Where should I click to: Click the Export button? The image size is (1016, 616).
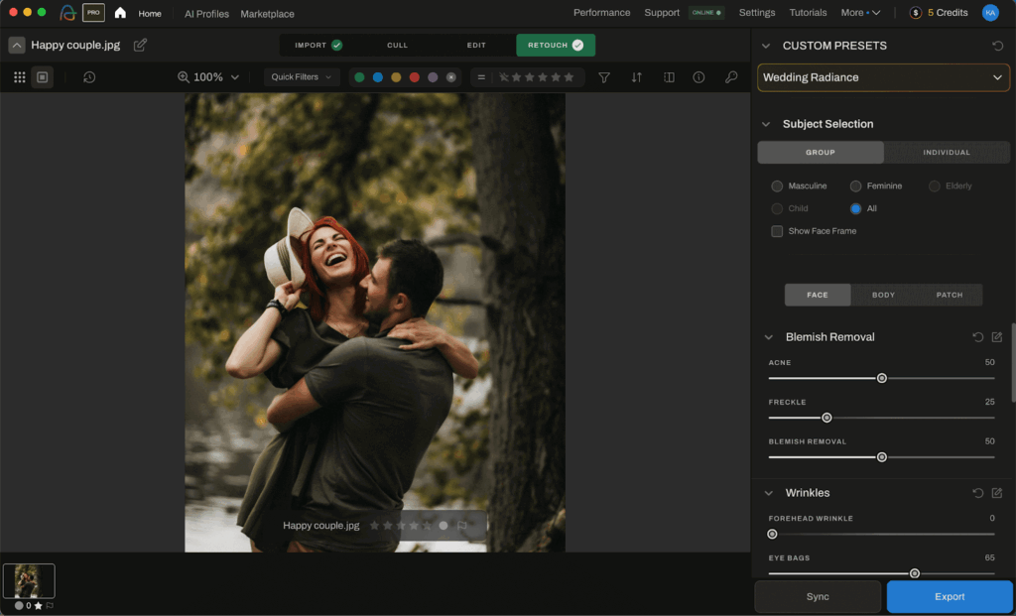click(949, 596)
